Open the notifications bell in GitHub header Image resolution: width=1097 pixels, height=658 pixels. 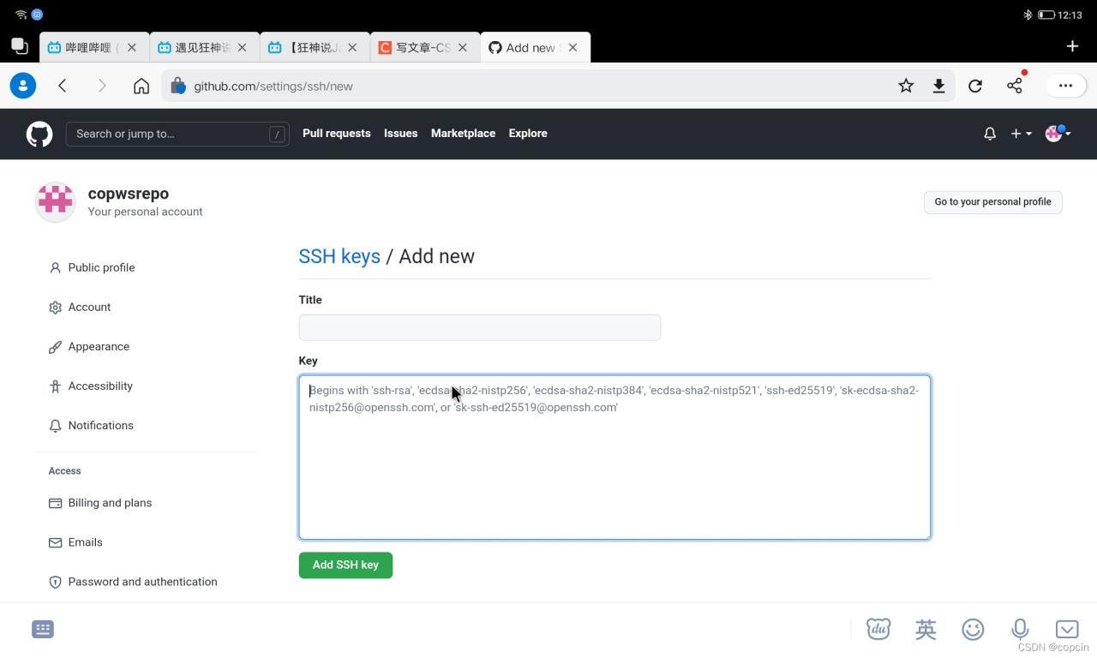(990, 134)
